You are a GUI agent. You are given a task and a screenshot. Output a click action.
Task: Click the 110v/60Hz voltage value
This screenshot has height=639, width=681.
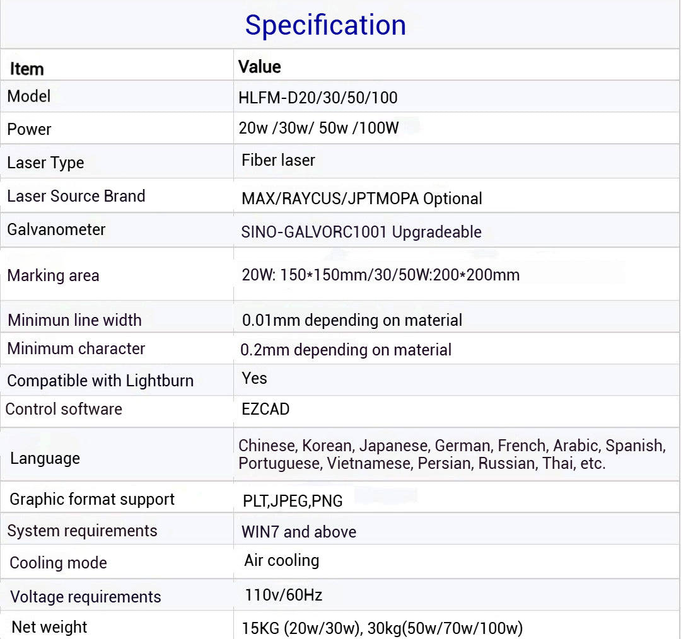point(284,594)
